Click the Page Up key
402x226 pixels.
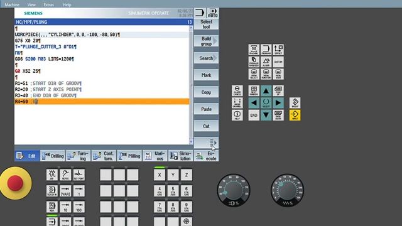pos(278,90)
